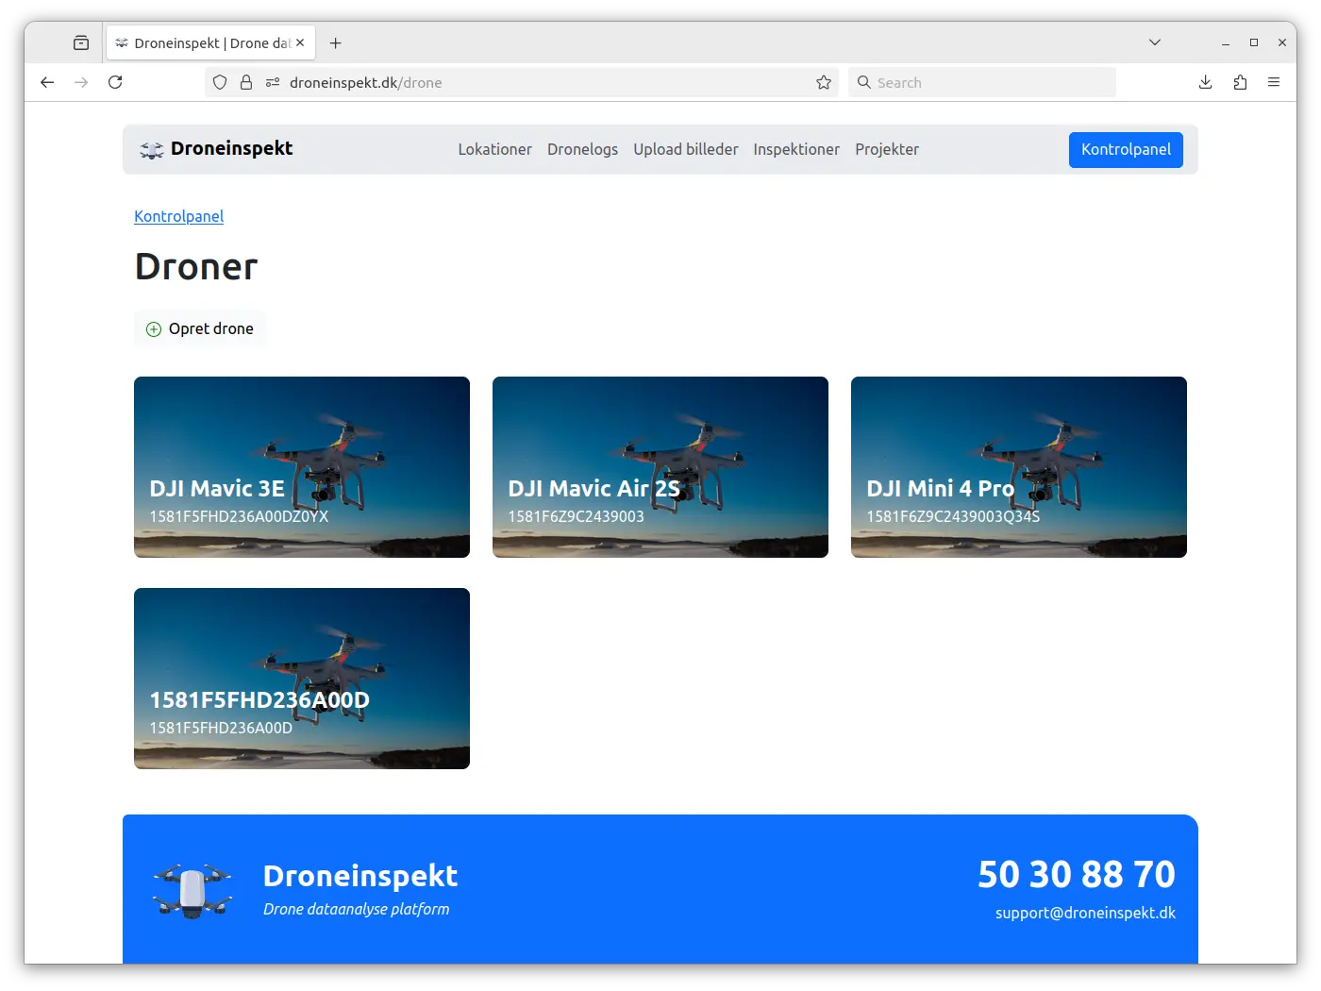Open the Inspektioner menu item
The height and width of the screenshot is (991, 1321).
click(796, 149)
